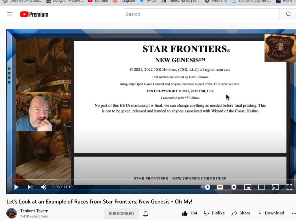Toggle closed captions on the video

click(x=220, y=187)
